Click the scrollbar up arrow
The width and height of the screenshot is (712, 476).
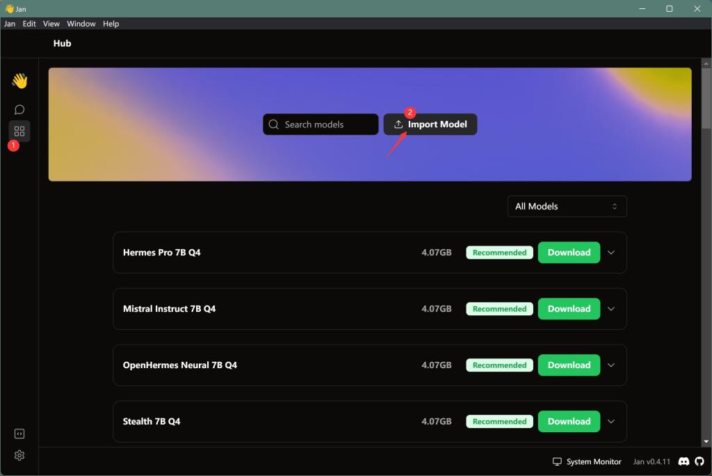(706, 63)
